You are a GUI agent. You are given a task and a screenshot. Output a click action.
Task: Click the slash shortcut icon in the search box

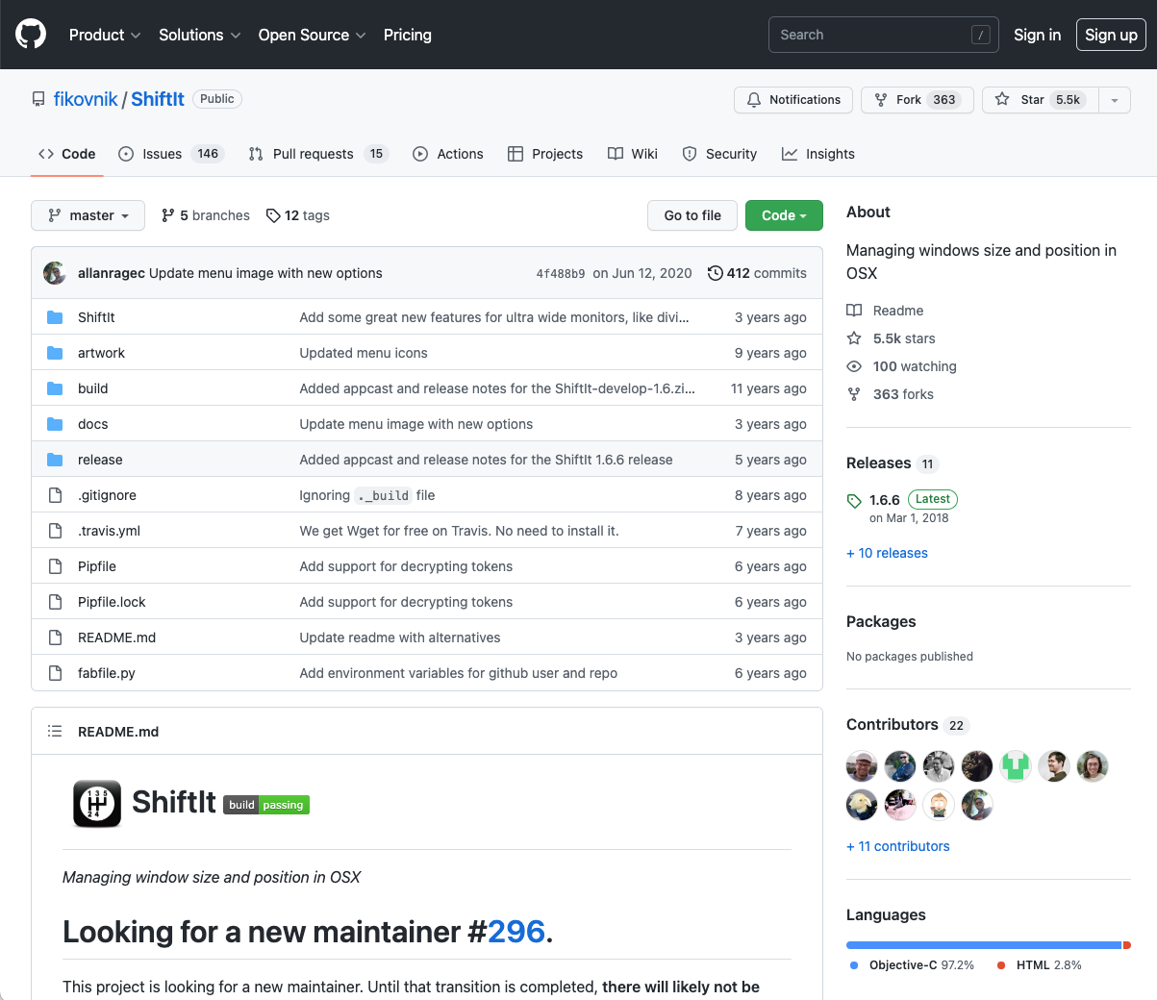[x=981, y=35]
